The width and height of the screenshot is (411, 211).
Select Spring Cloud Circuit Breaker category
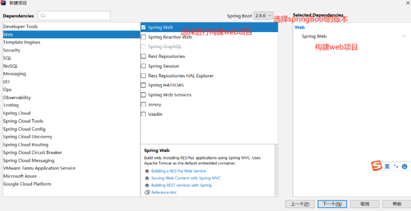71,153
